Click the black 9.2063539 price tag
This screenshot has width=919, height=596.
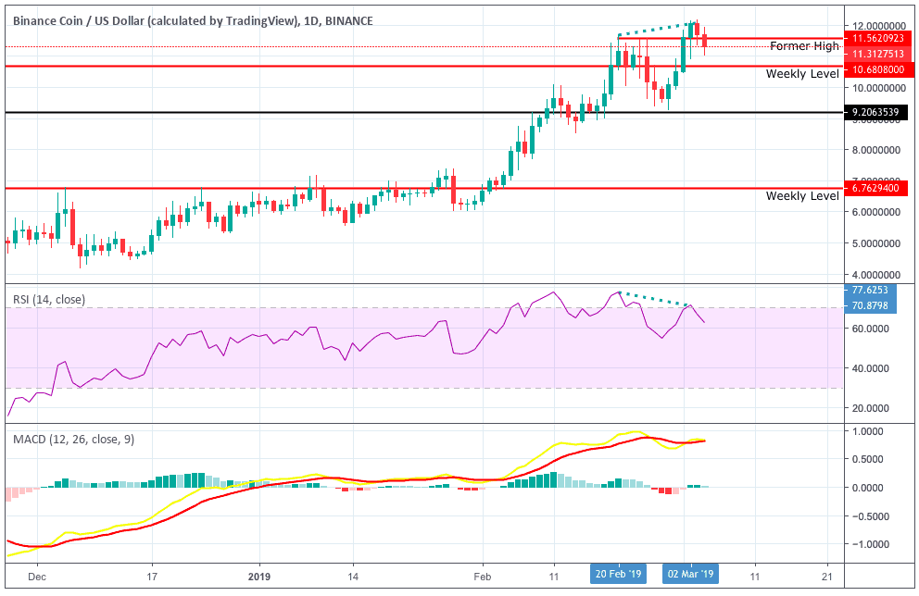[877, 113]
